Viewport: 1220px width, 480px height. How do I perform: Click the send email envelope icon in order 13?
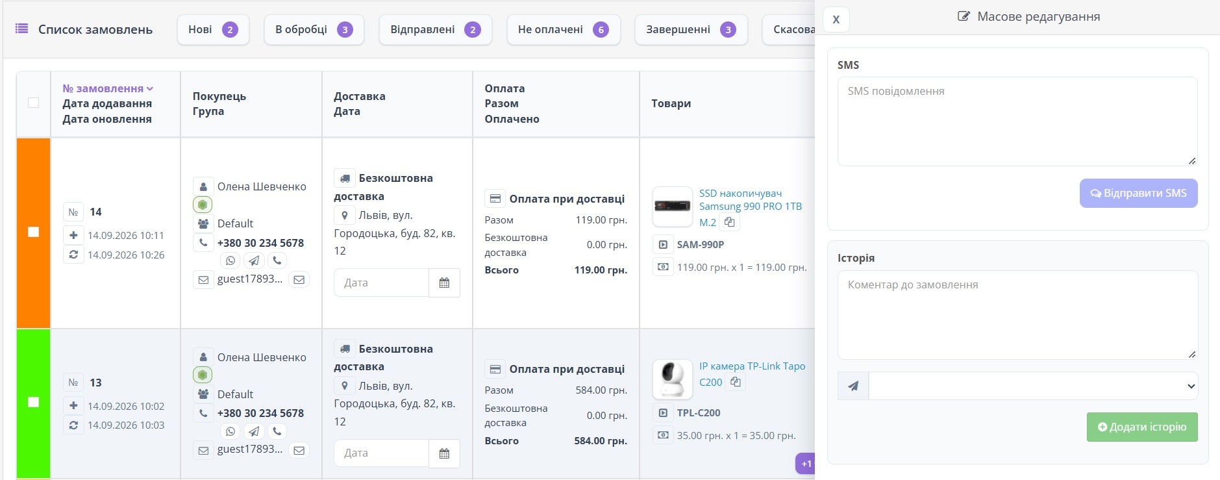click(299, 450)
